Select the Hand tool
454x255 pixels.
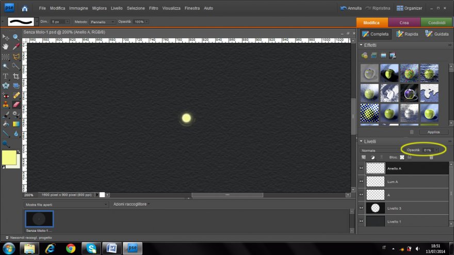click(x=6, y=47)
